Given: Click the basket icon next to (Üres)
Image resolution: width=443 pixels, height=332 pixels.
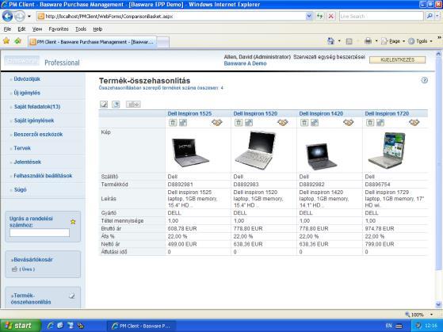Looking at the screenshot, I should (x=15, y=269).
